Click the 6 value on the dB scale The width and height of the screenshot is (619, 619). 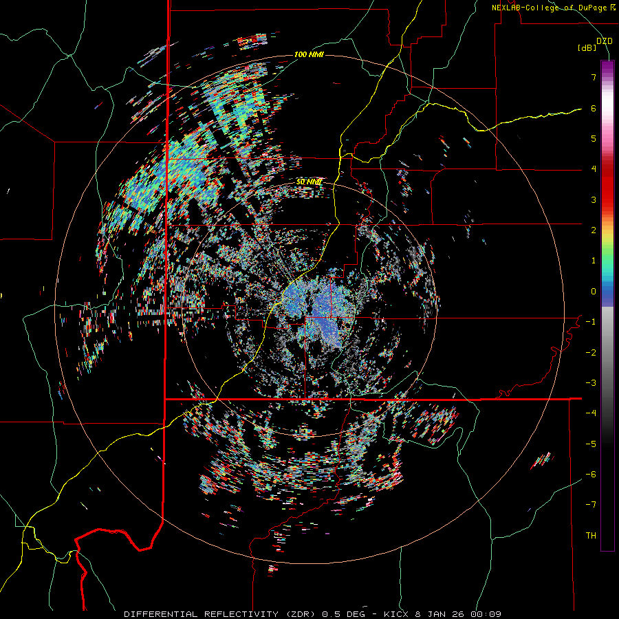(594, 108)
